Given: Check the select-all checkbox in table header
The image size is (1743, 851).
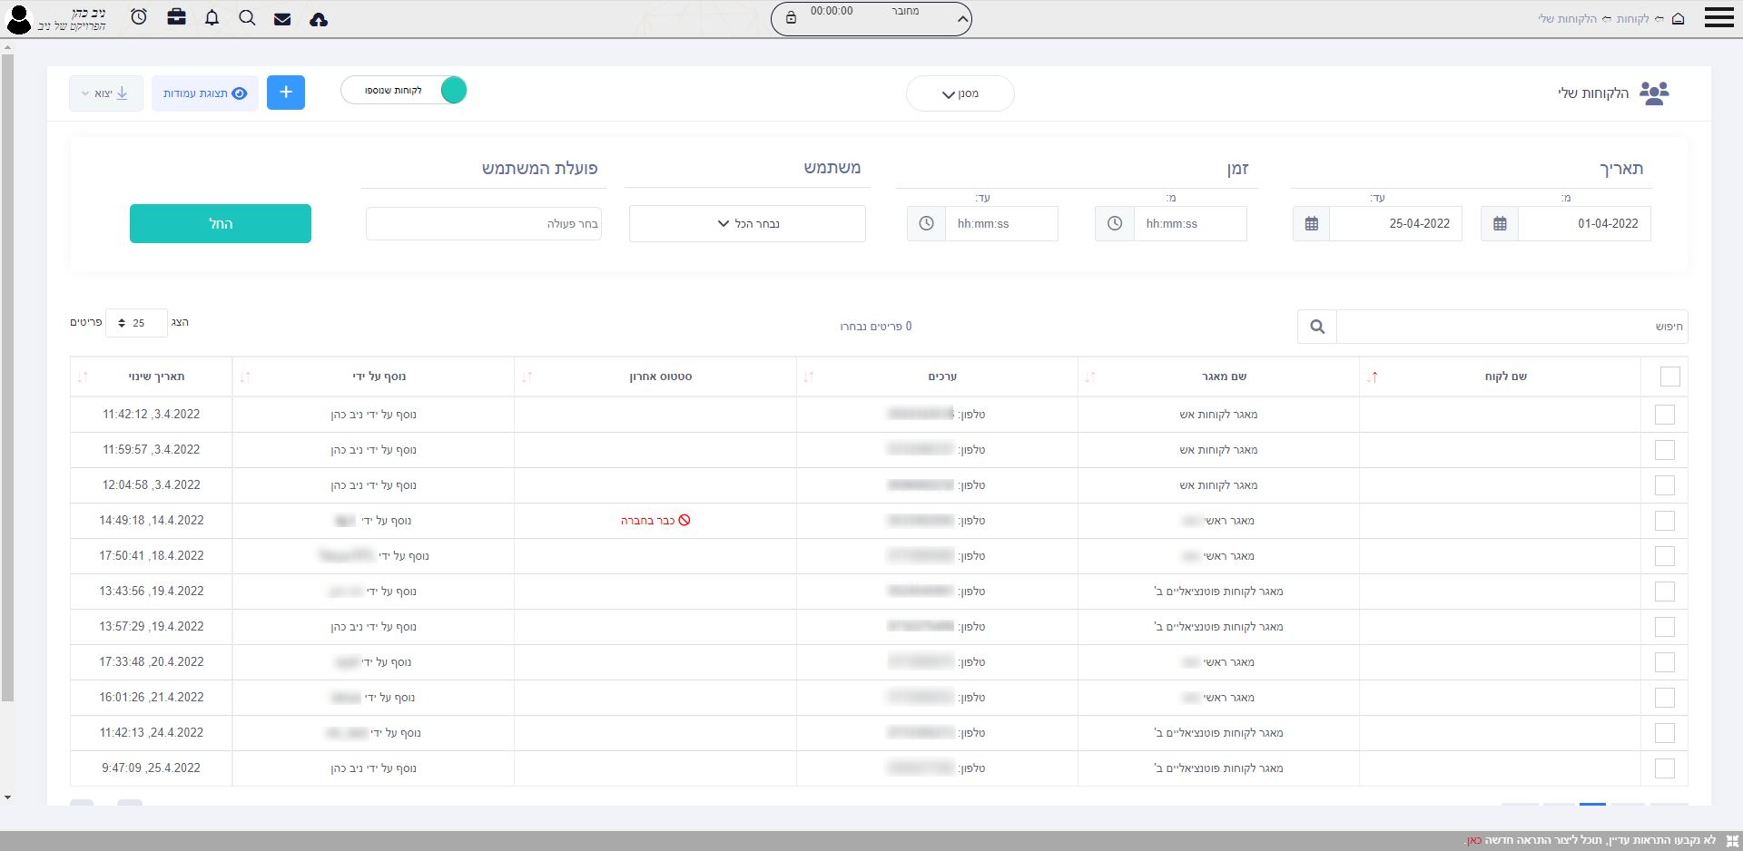Looking at the screenshot, I should (x=1669, y=377).
